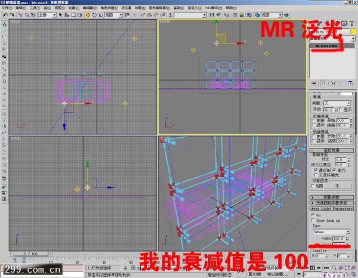Enable the Projector Map checkbox

coord(313,186)
